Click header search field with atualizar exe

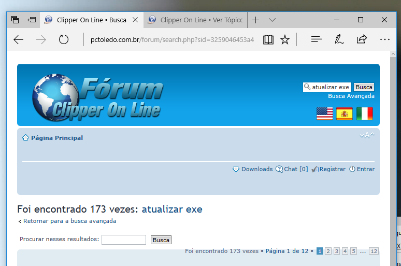[327, 87]
